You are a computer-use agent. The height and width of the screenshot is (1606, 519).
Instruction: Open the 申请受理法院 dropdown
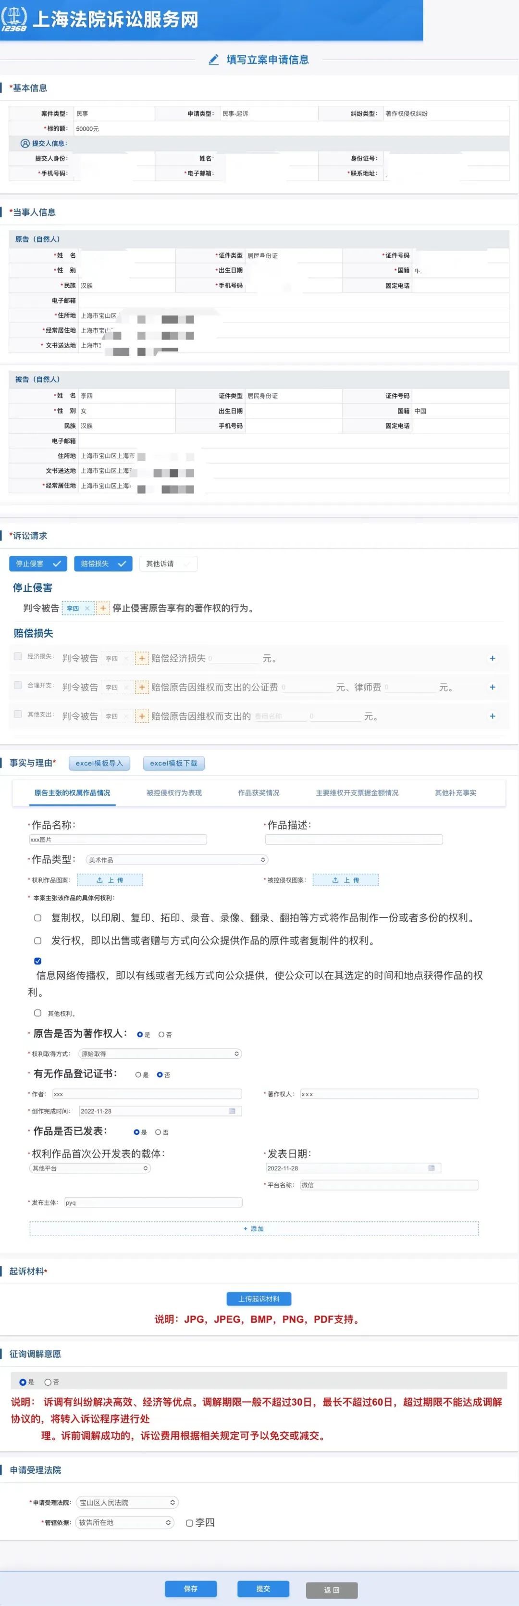(x=127, y=1503)
